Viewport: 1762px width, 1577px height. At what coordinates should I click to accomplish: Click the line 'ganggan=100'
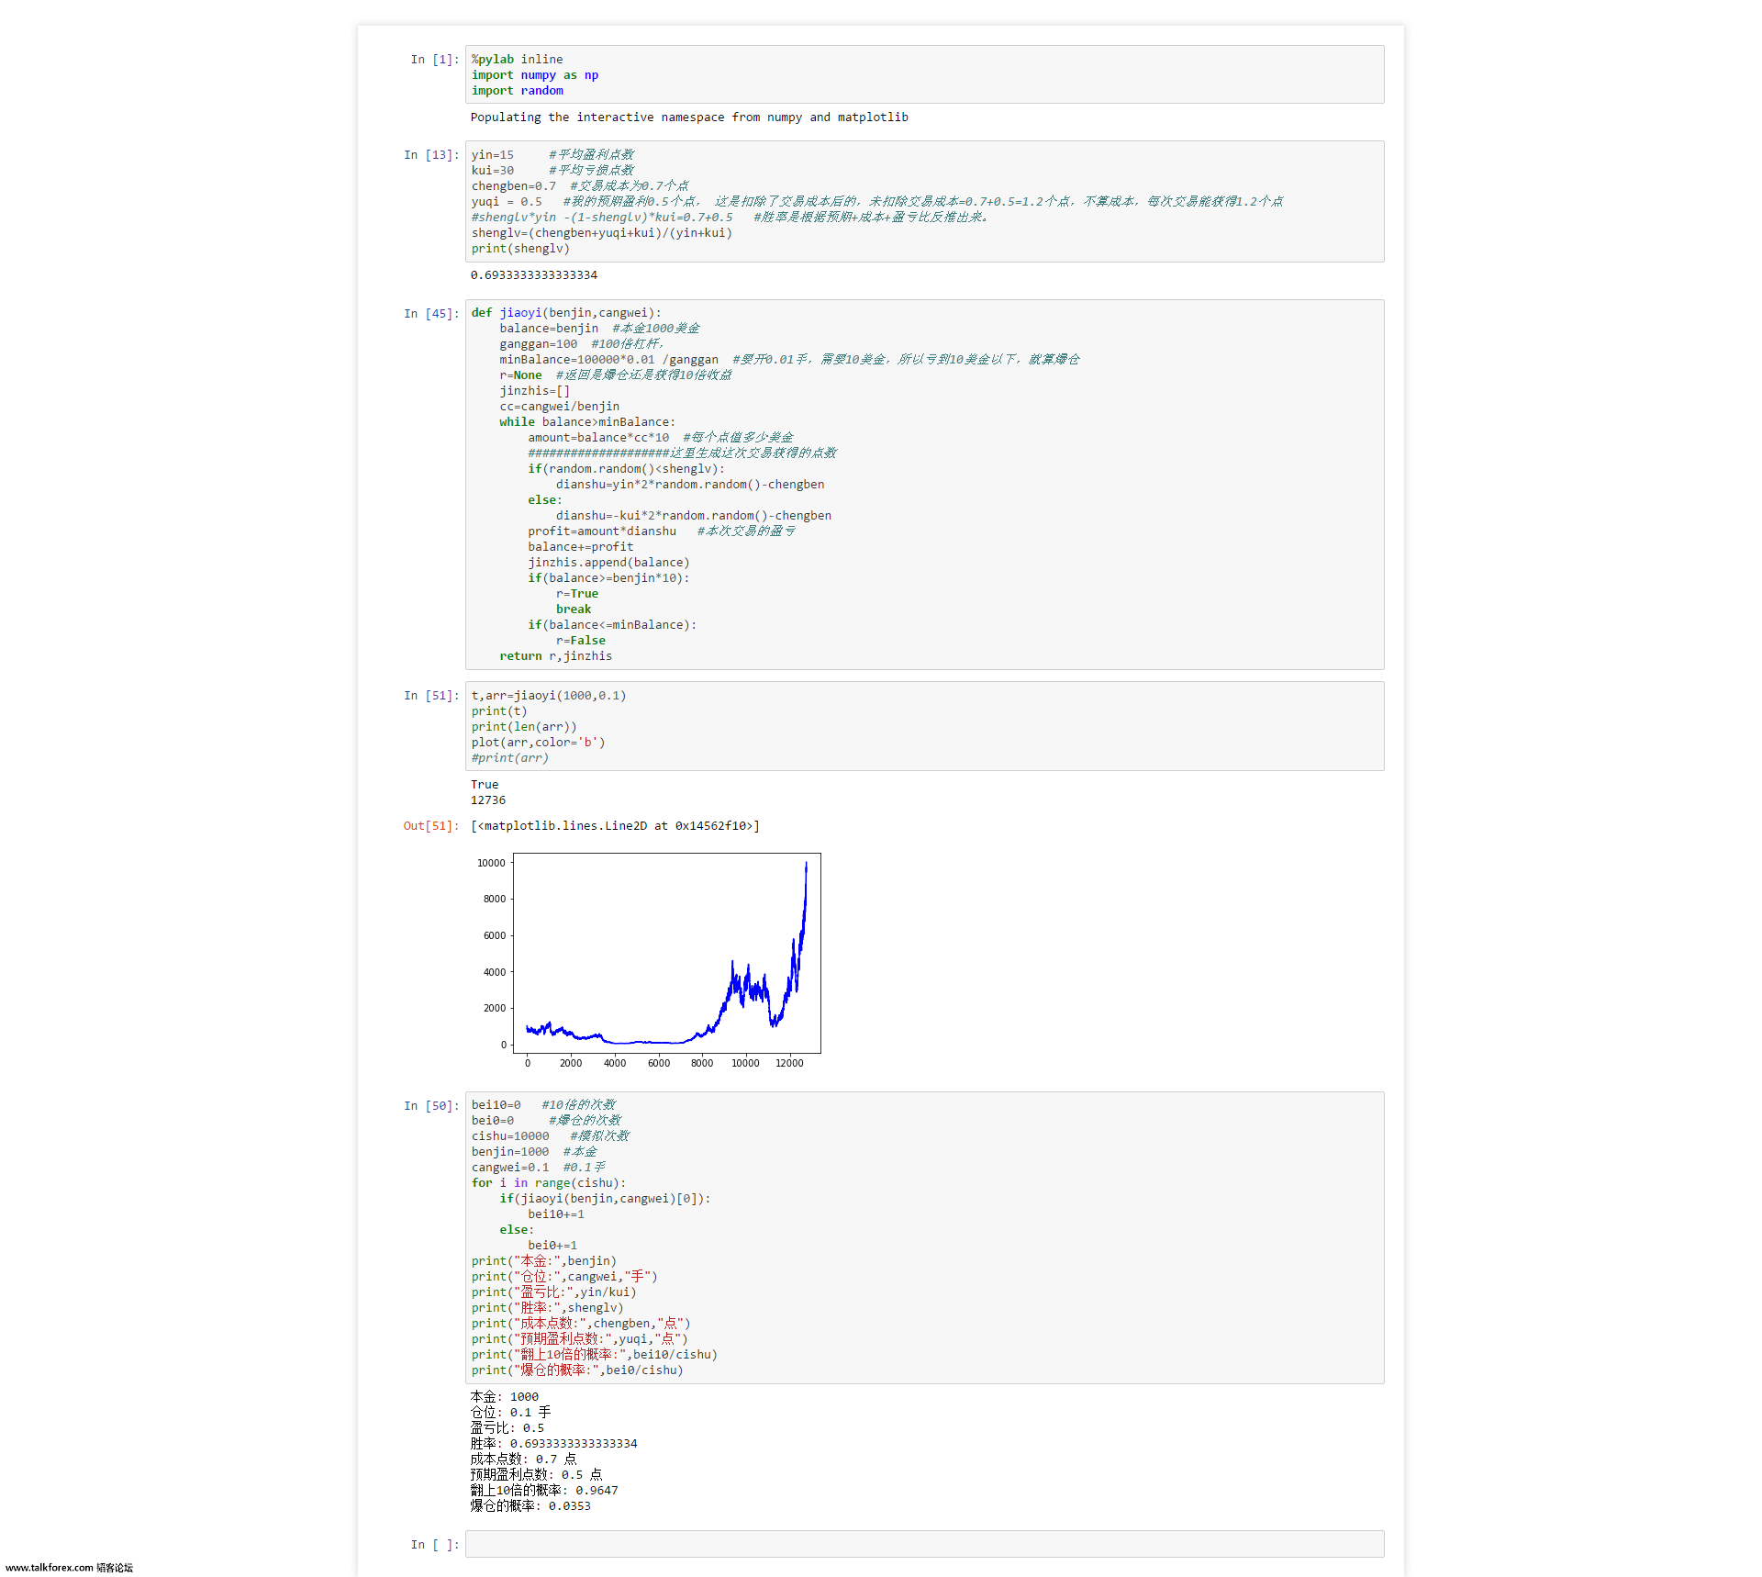539,344
